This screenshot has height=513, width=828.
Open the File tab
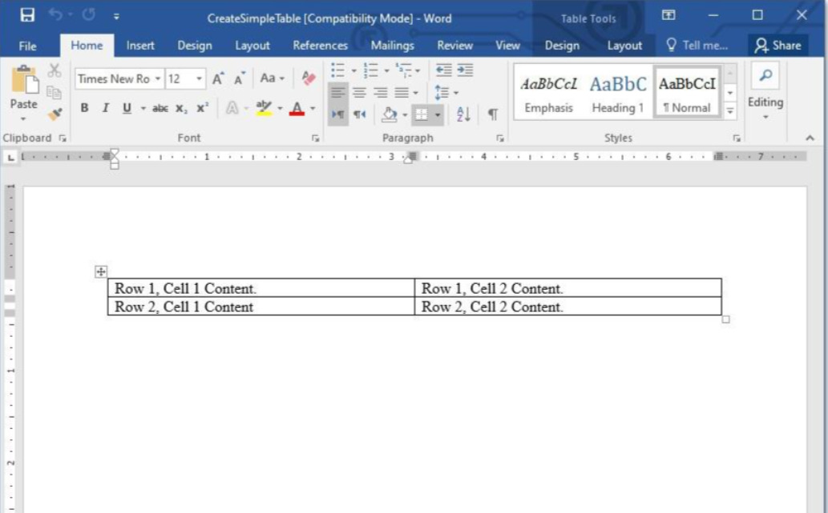click(x=27, y=46)
